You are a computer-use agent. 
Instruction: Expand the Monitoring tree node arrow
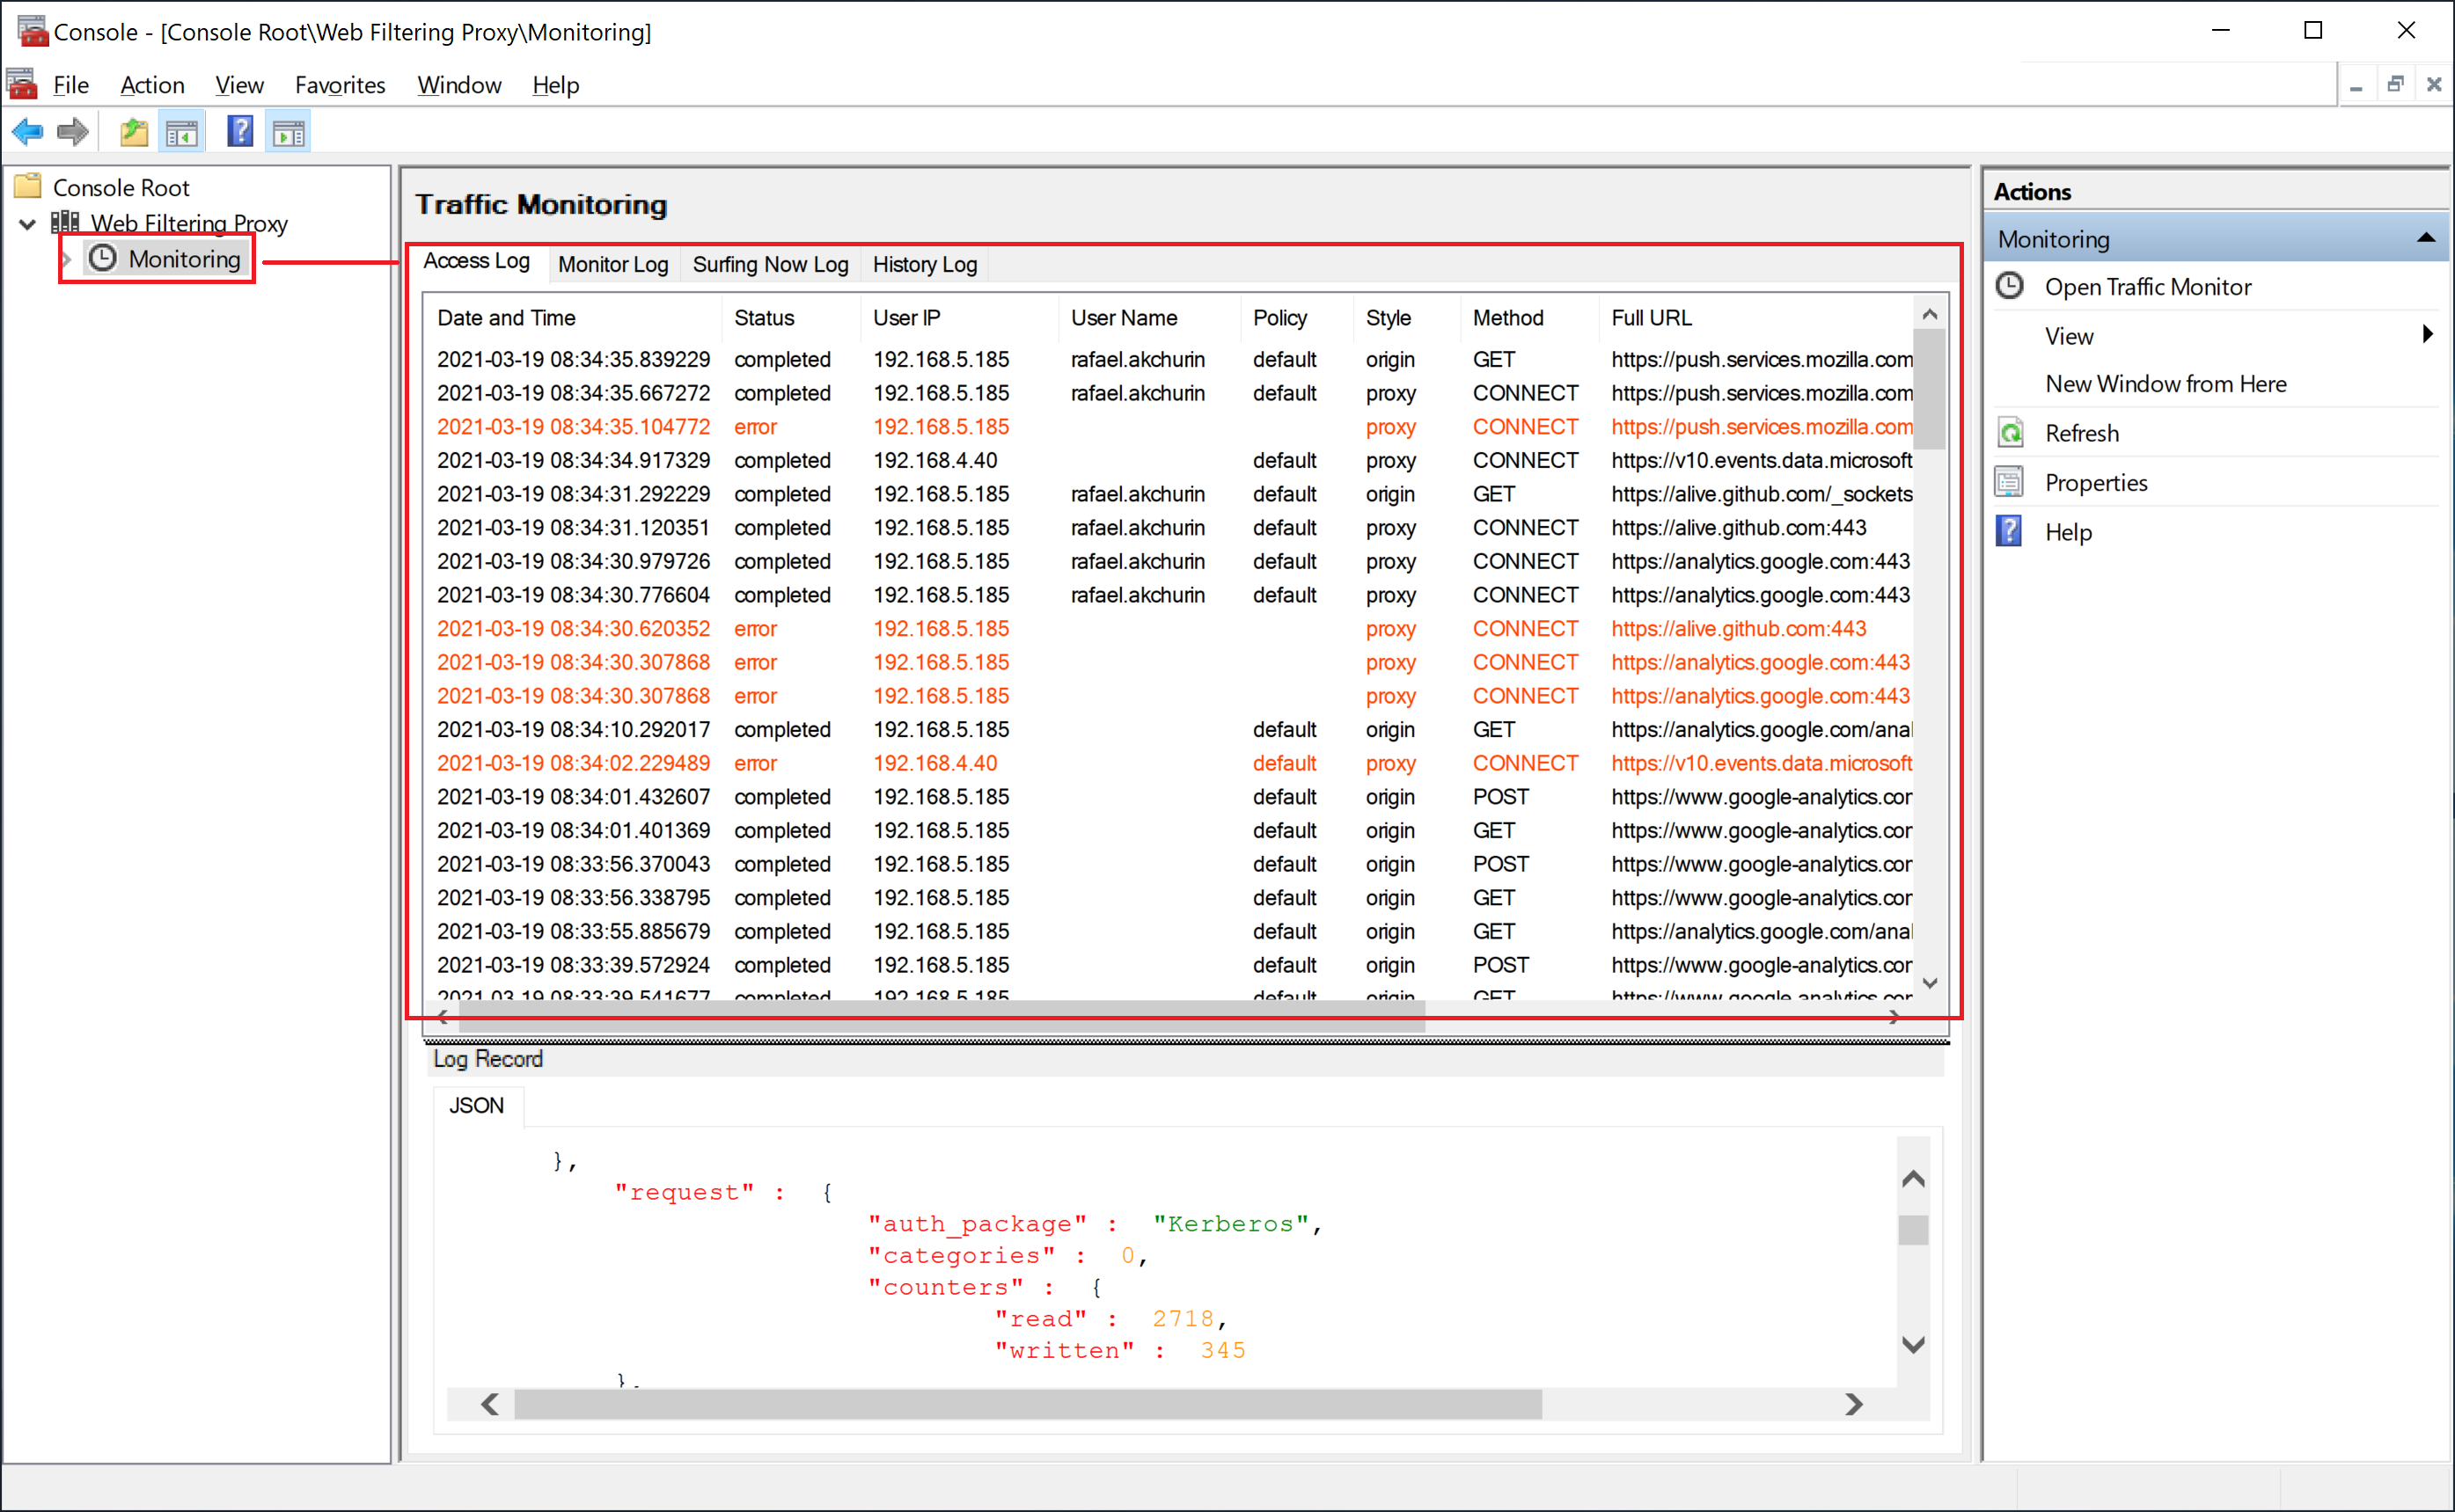click(67, 259)
